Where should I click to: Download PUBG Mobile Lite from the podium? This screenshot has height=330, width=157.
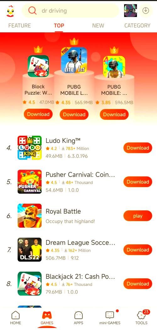tap(74, 114)
